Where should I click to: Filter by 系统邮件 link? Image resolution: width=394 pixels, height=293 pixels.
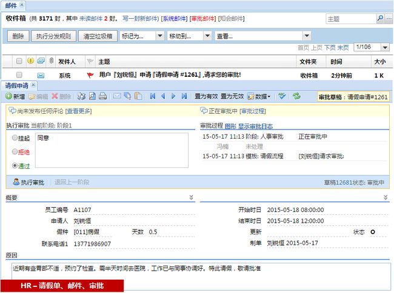pos(175,18)
